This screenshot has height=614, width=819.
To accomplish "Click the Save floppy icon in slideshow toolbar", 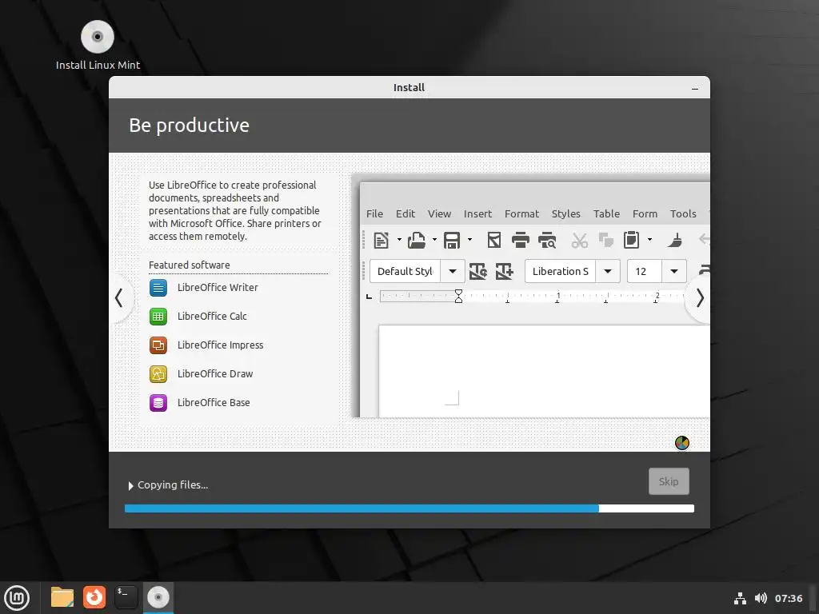I will click(x=452, y=240).
